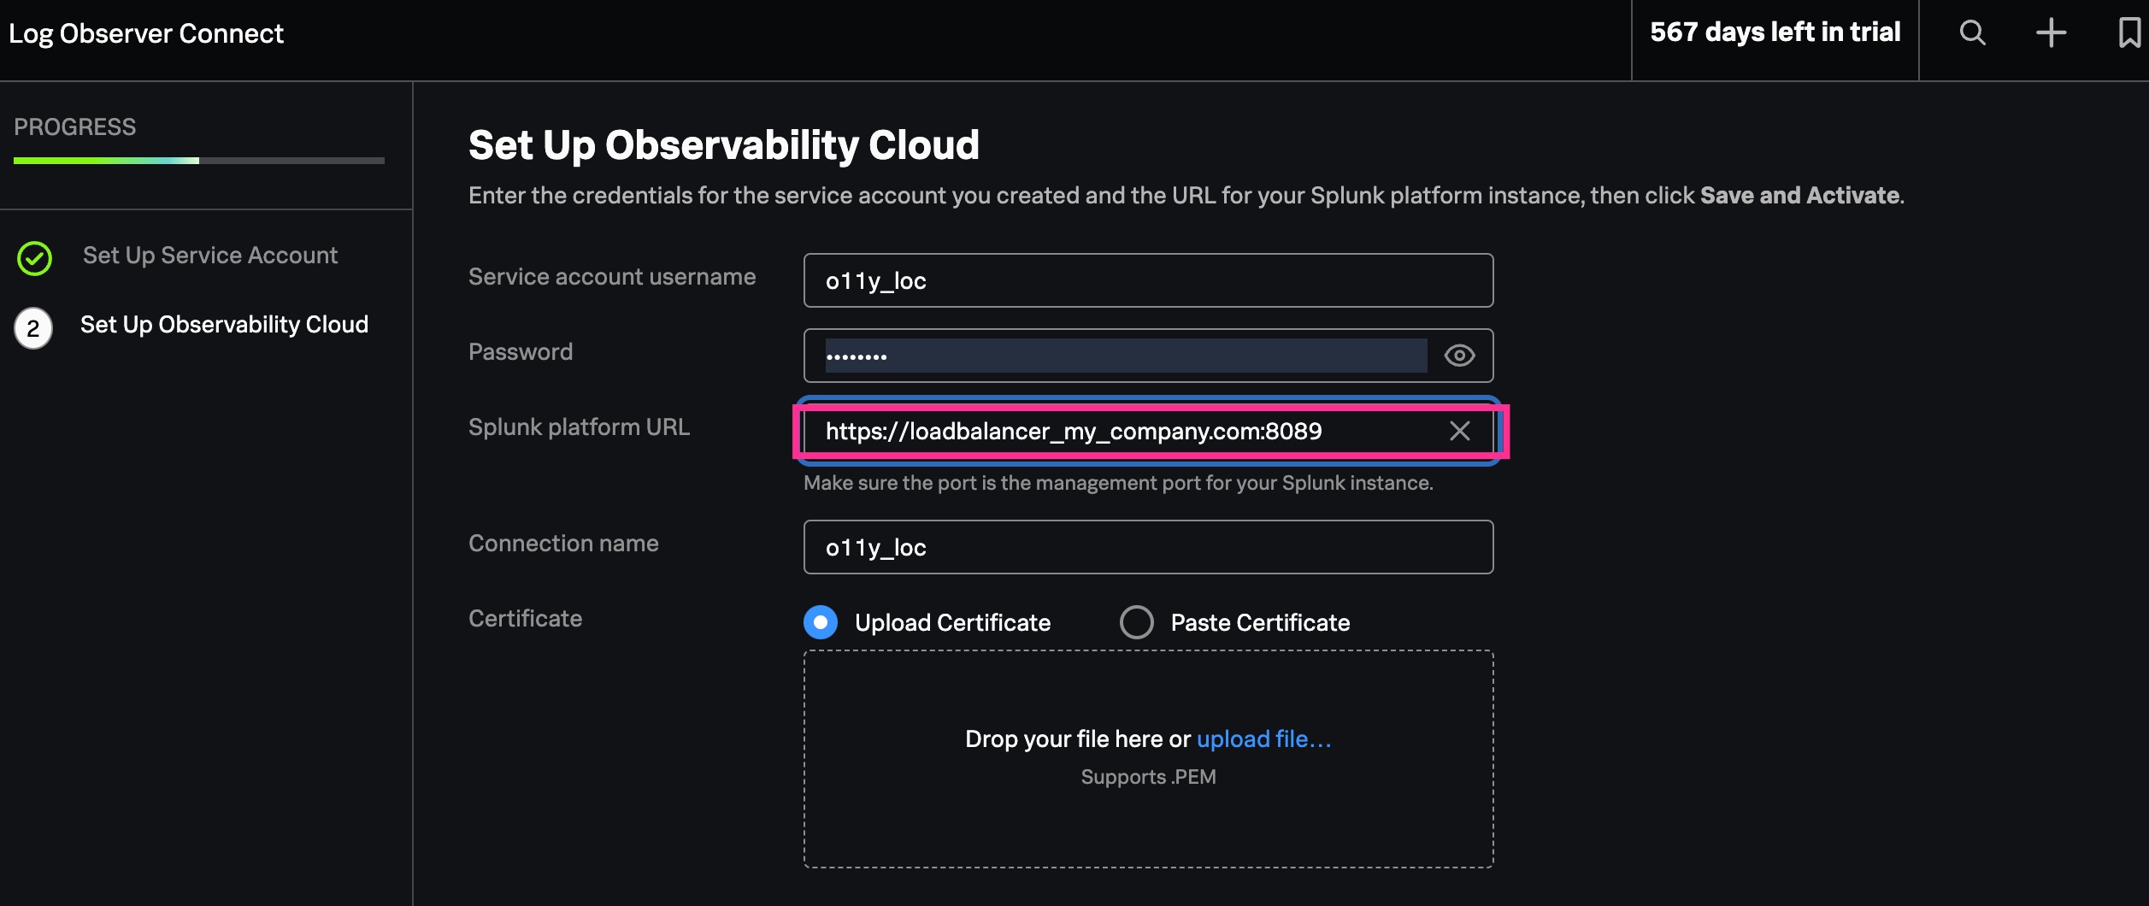
Task: Click the plus create icon
Action: coord(2051,32)
